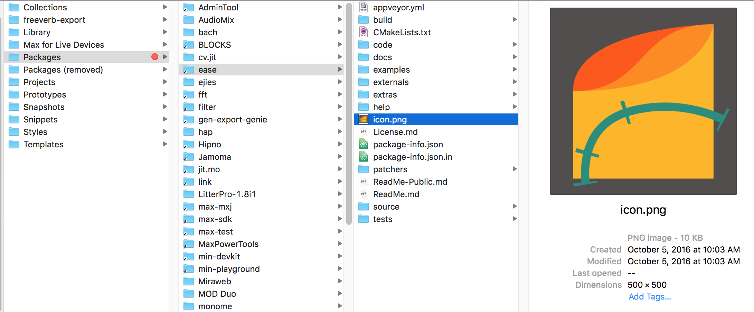The width and height of the screenshot is (754, 312).
Task: Click the License.md markdown file icon
Action: pos(364,131)
